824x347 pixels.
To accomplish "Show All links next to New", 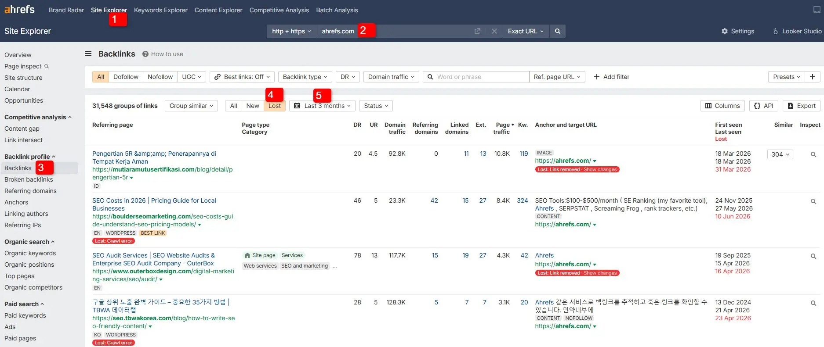I will click(233, 106).
